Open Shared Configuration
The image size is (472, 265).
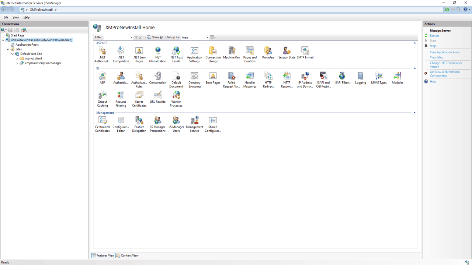tap(213, 124)
